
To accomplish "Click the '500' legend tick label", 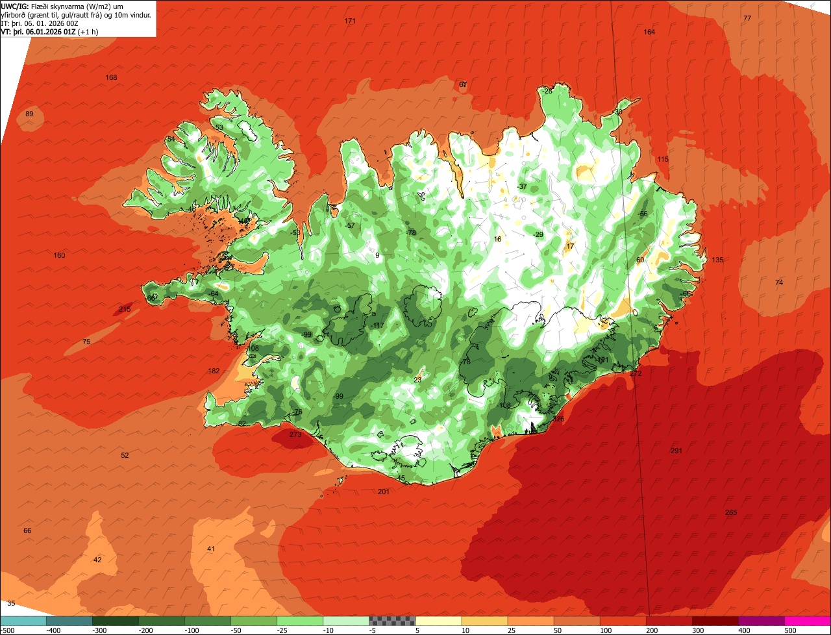I will tap(789, 630).
